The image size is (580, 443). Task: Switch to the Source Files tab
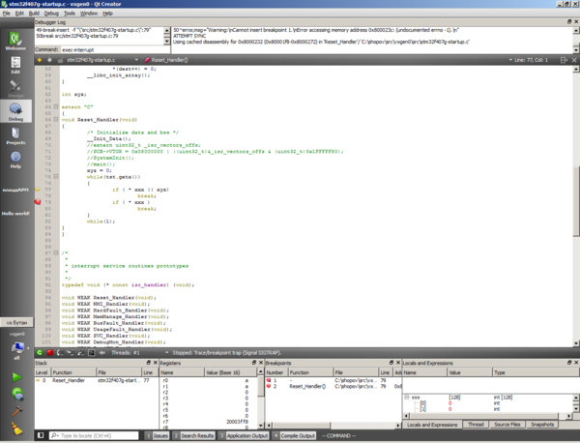[x=507, y=425]
